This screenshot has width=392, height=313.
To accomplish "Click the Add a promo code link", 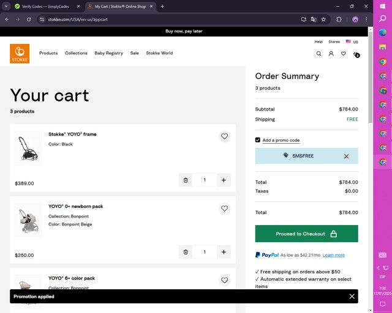I will pos(281,140).
